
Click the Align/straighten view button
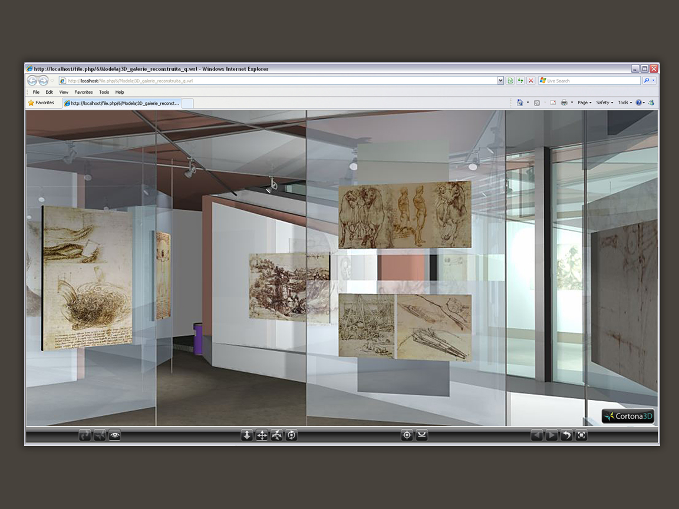click(x=422, y=435)
